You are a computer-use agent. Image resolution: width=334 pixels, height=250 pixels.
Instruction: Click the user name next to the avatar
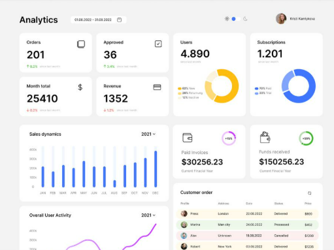pos(302,19)
